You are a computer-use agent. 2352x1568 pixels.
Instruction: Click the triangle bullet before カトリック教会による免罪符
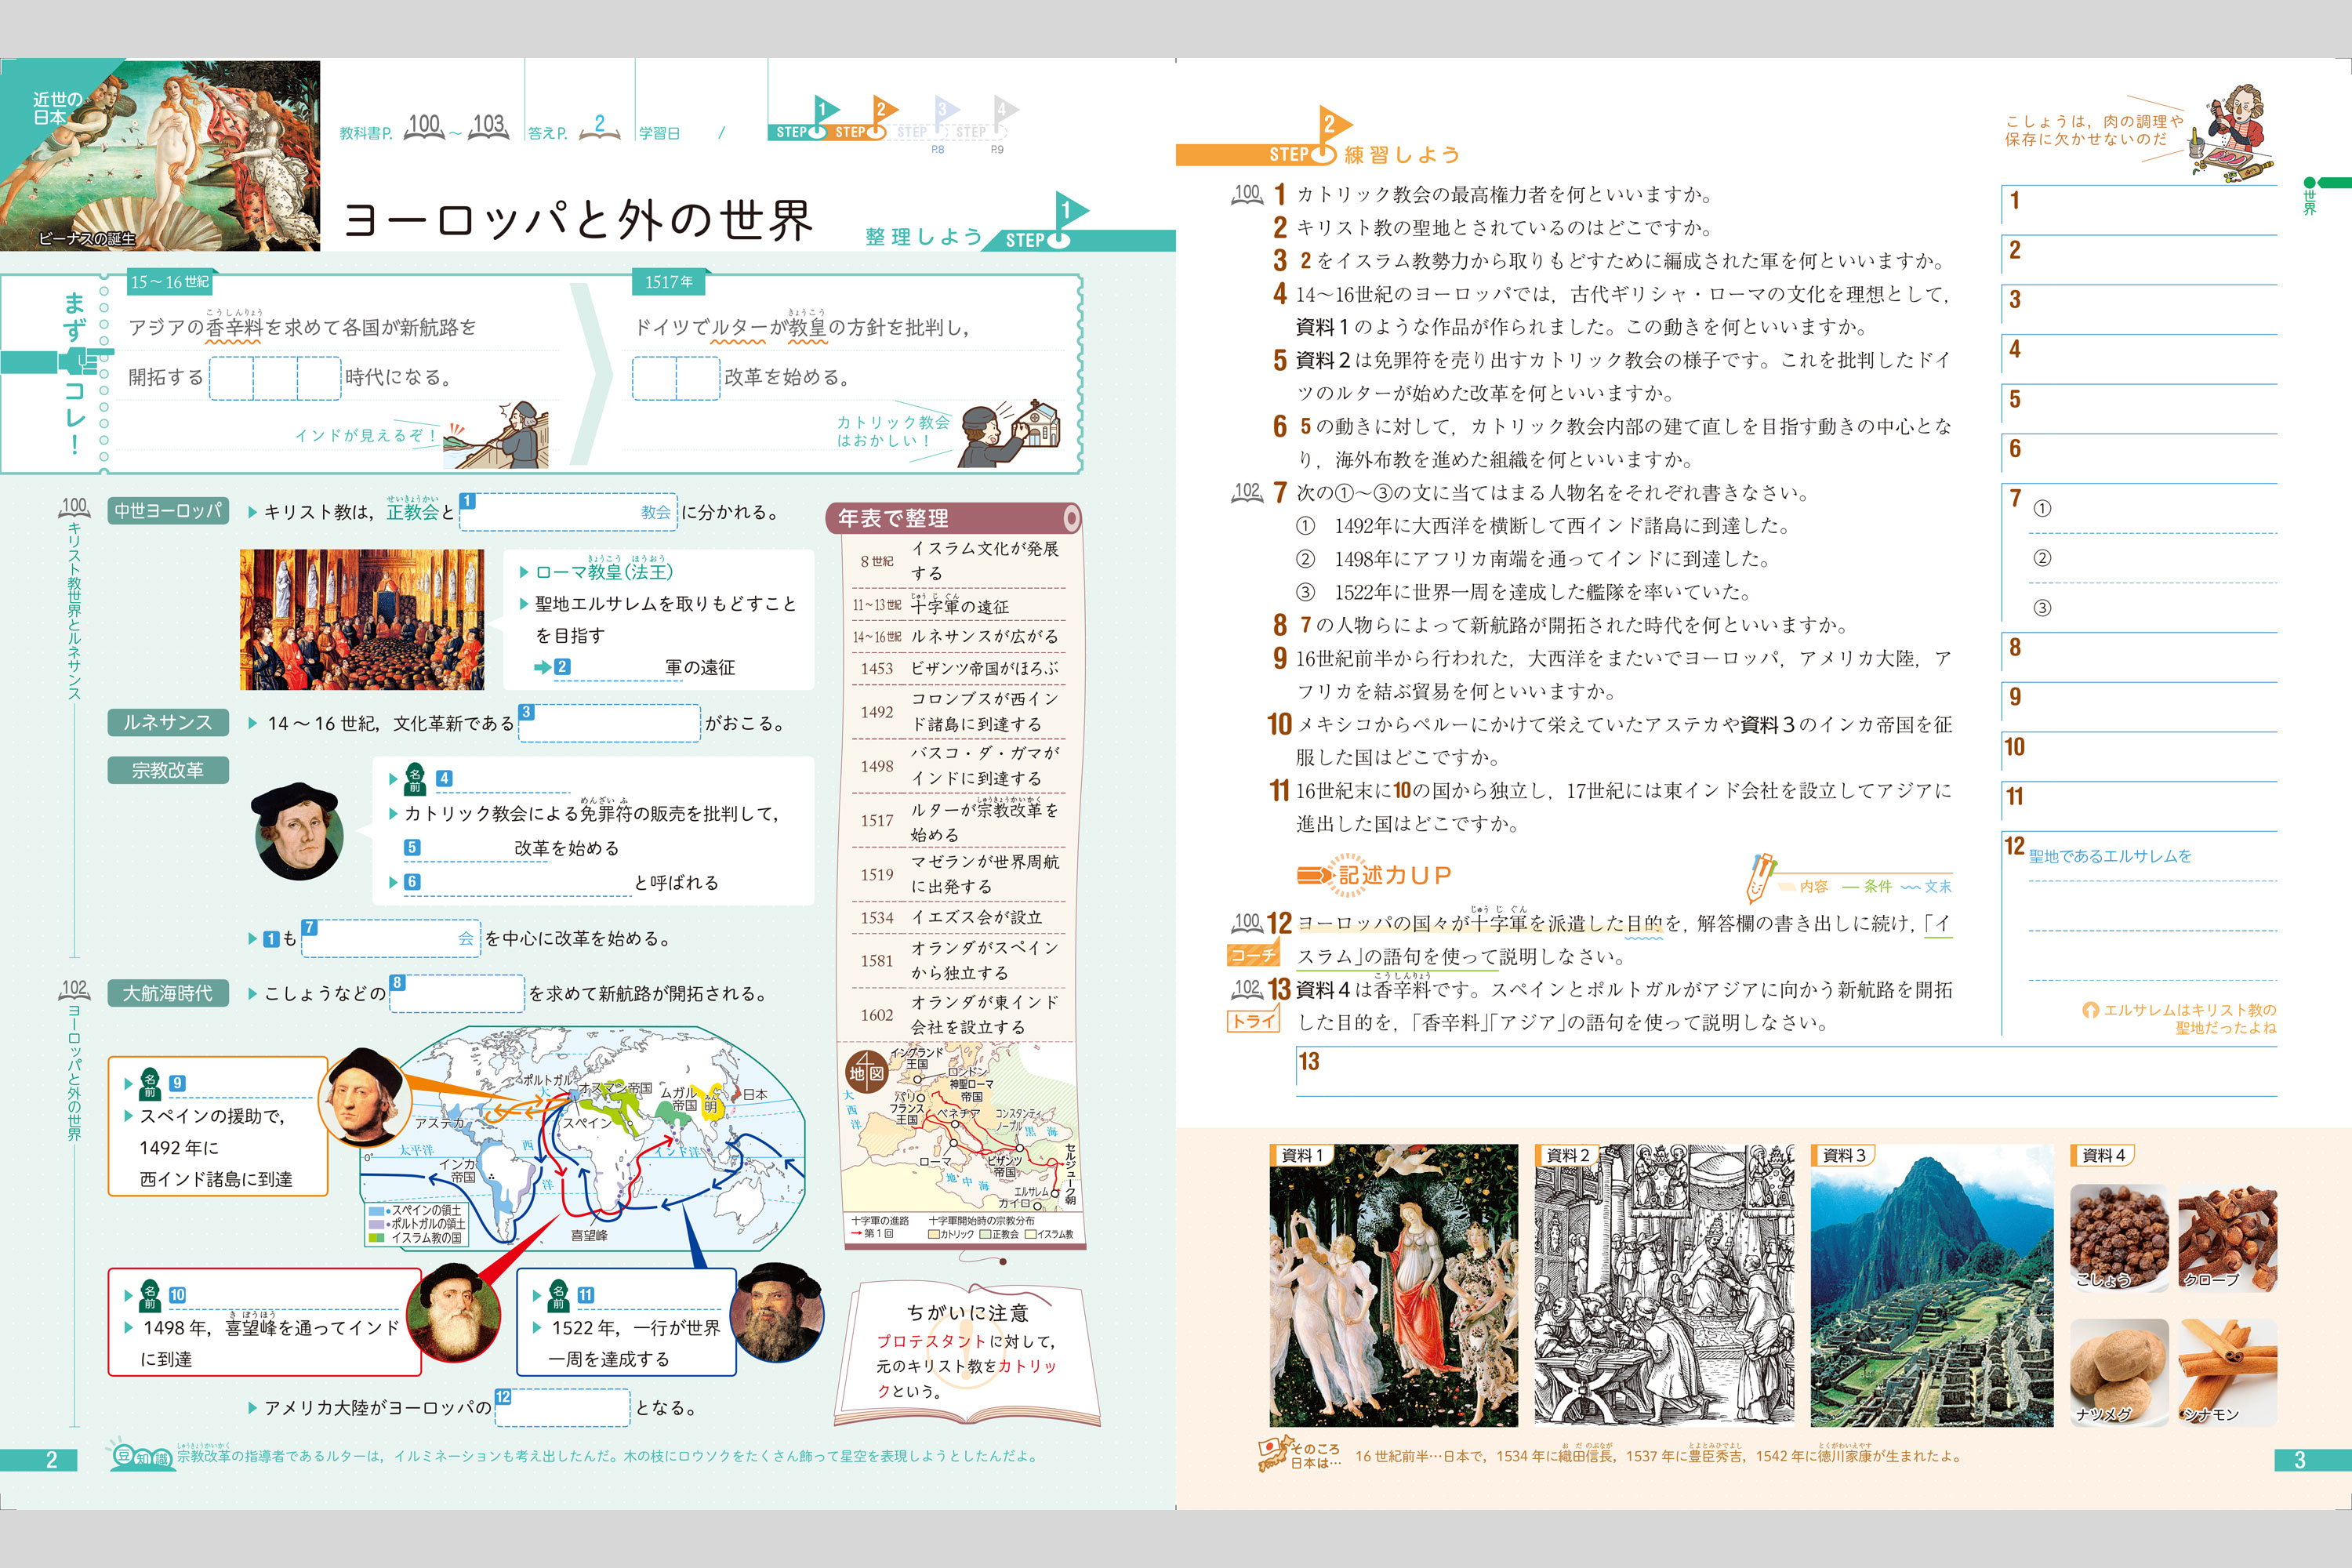click(393, 814)
